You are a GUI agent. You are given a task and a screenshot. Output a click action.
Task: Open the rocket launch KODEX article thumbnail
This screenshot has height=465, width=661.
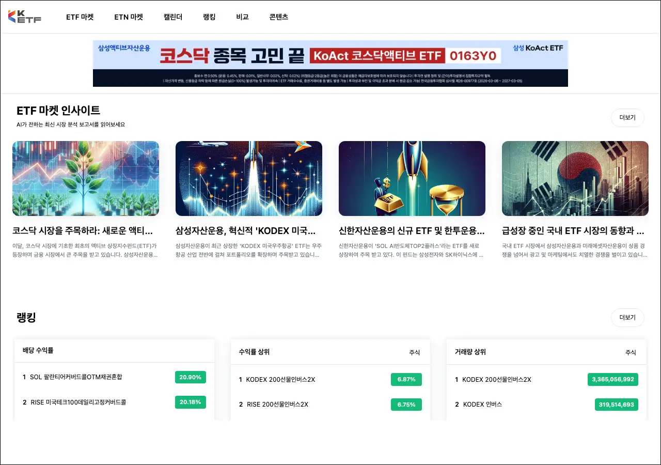[249, 178]
